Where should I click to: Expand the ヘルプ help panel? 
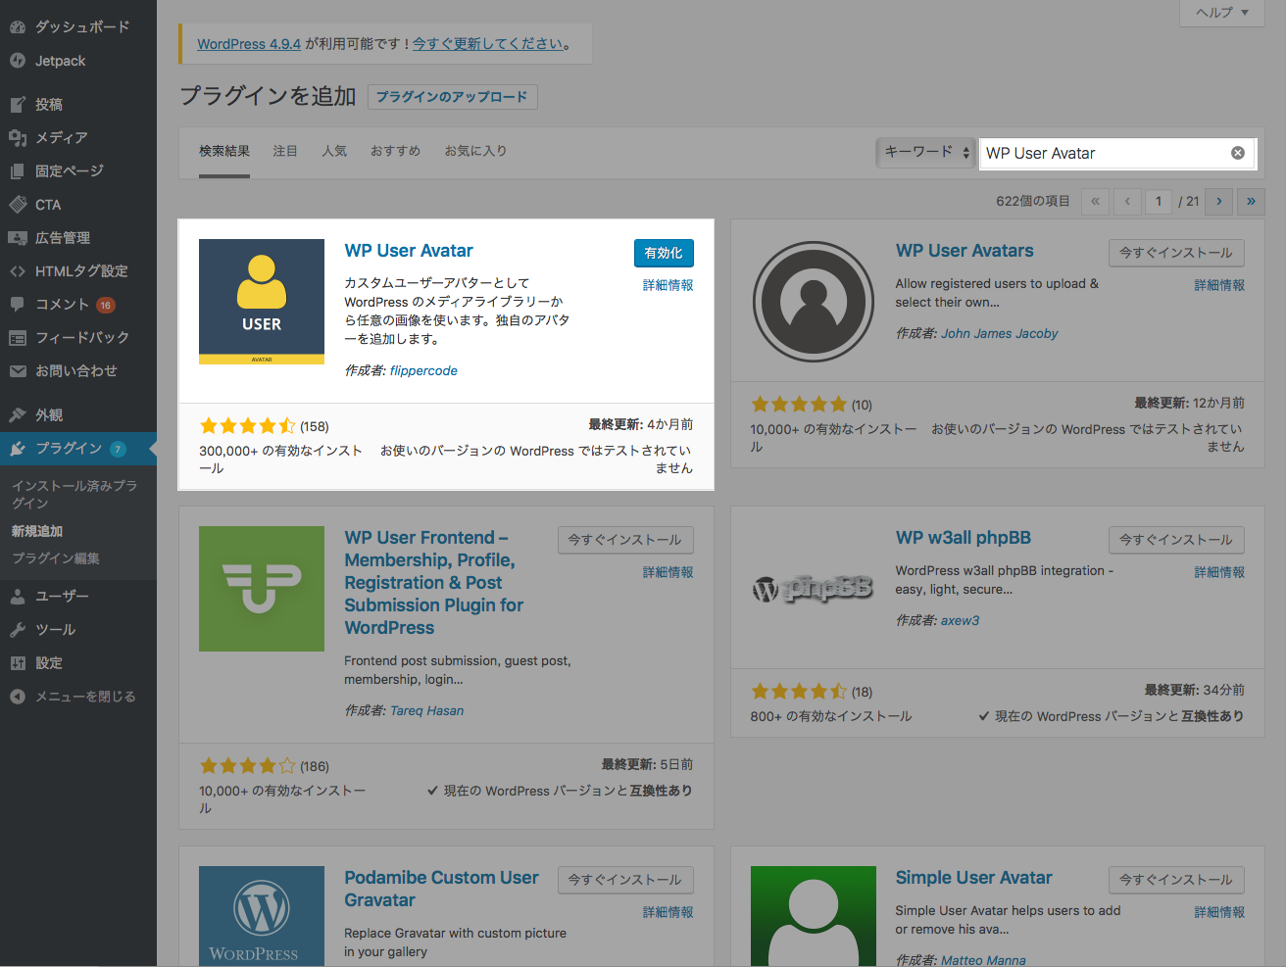pyautogui.click(x=1221, y=13)
